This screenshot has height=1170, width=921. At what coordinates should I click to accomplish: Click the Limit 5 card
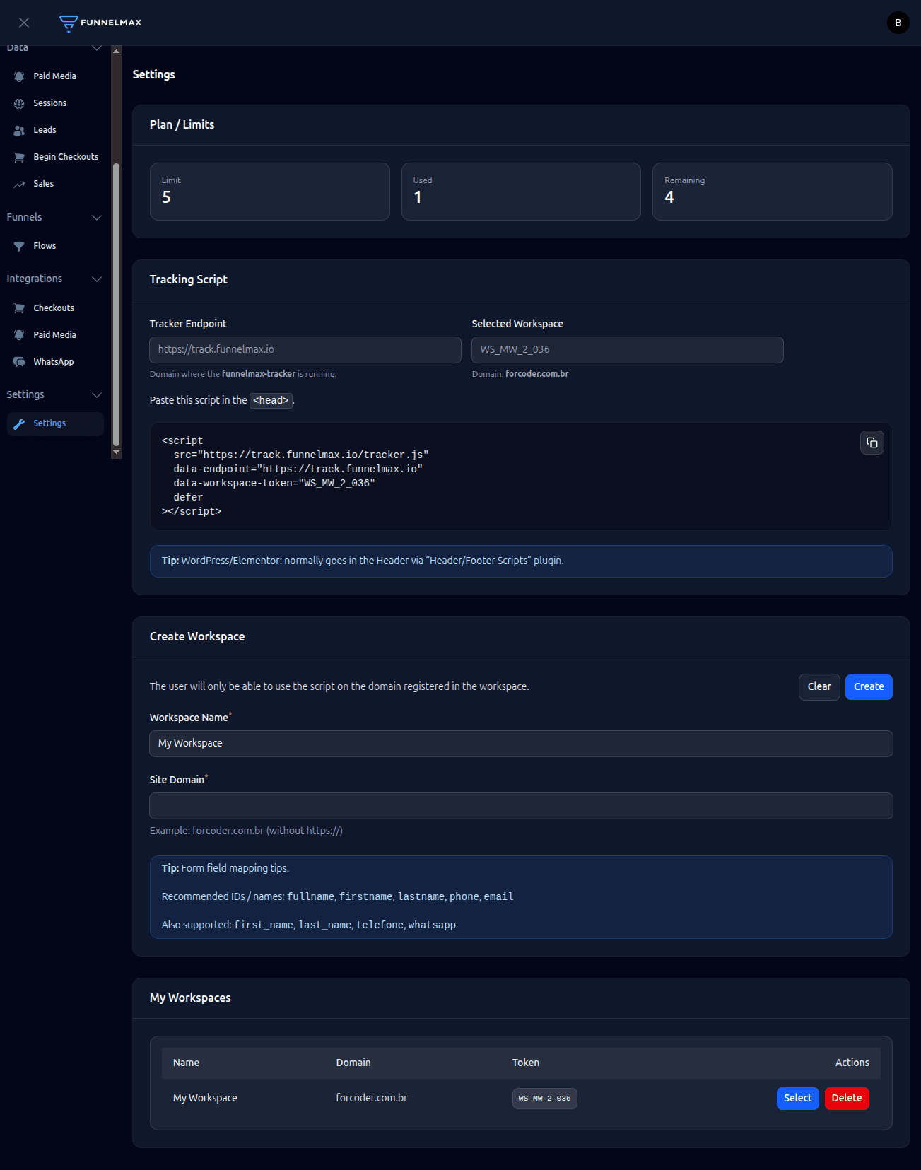click(x=270, y=192)
